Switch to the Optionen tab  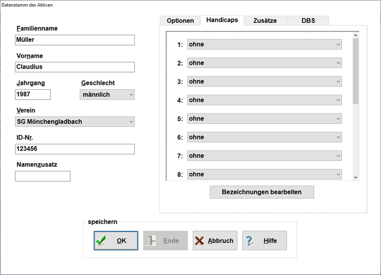click(x=180, y=21)
